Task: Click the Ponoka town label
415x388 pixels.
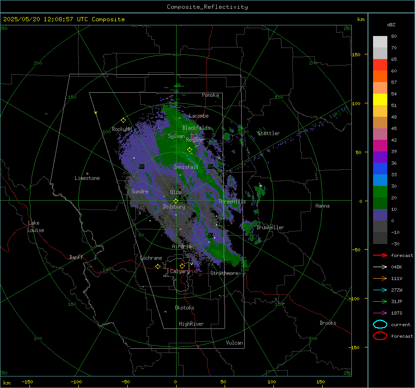Action: click(x=210, y=95)
